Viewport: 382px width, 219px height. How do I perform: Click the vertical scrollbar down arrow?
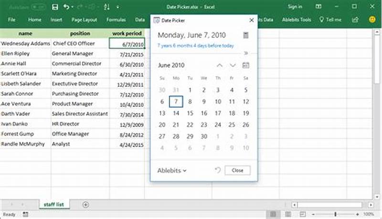pyautogui.click(x=377, y=197)
